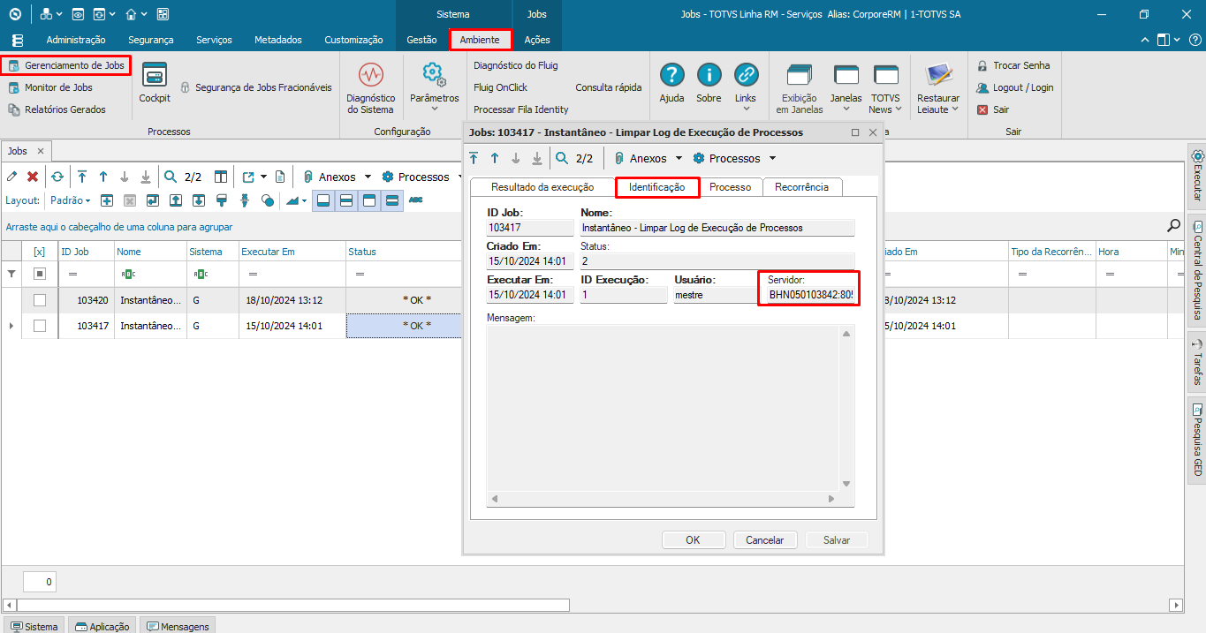
Task: Check the box for job 103417
Action: pyautogui.click(x=40, y=326)
